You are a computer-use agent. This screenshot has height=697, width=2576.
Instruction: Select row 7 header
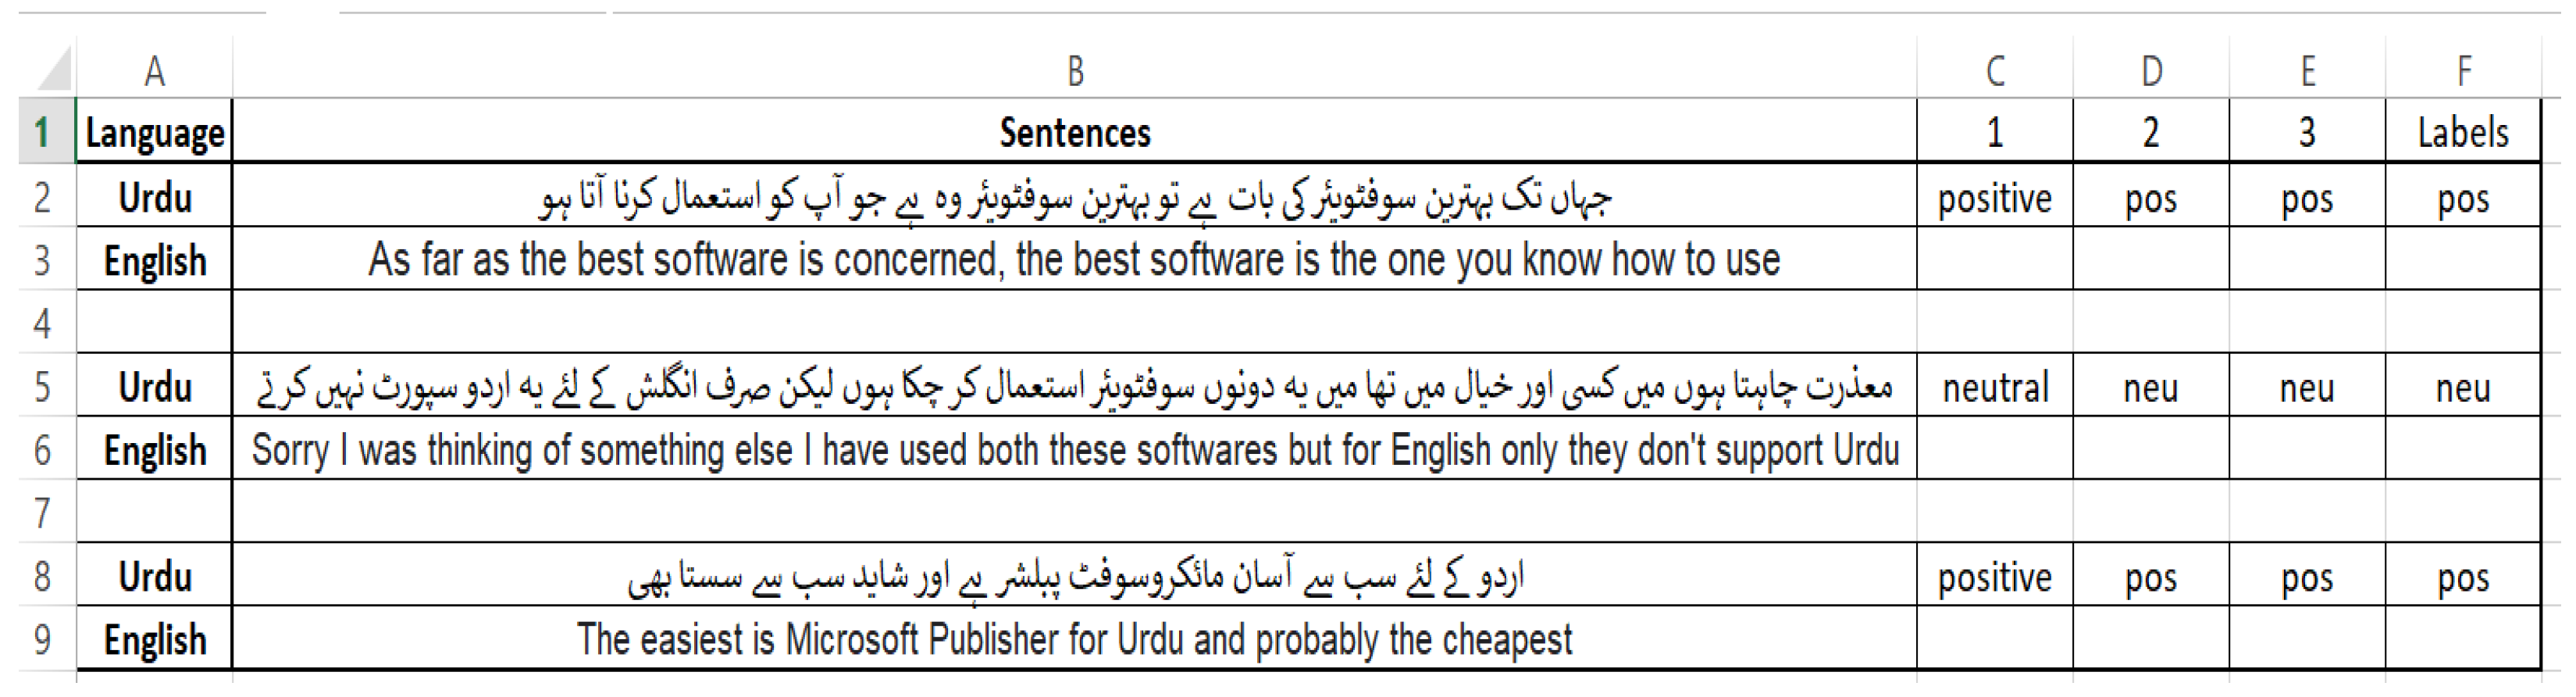click(x=44, y=511)
